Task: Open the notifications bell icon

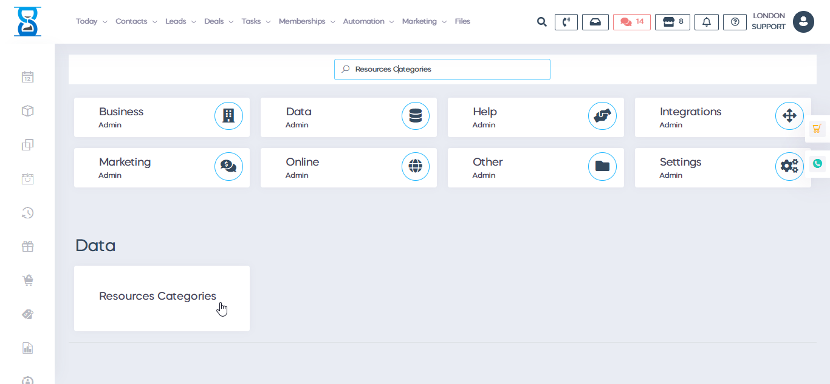Action: [x=706, y=21]
